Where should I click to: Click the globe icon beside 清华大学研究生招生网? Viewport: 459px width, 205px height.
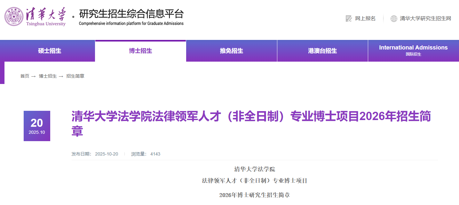(394, 19)
